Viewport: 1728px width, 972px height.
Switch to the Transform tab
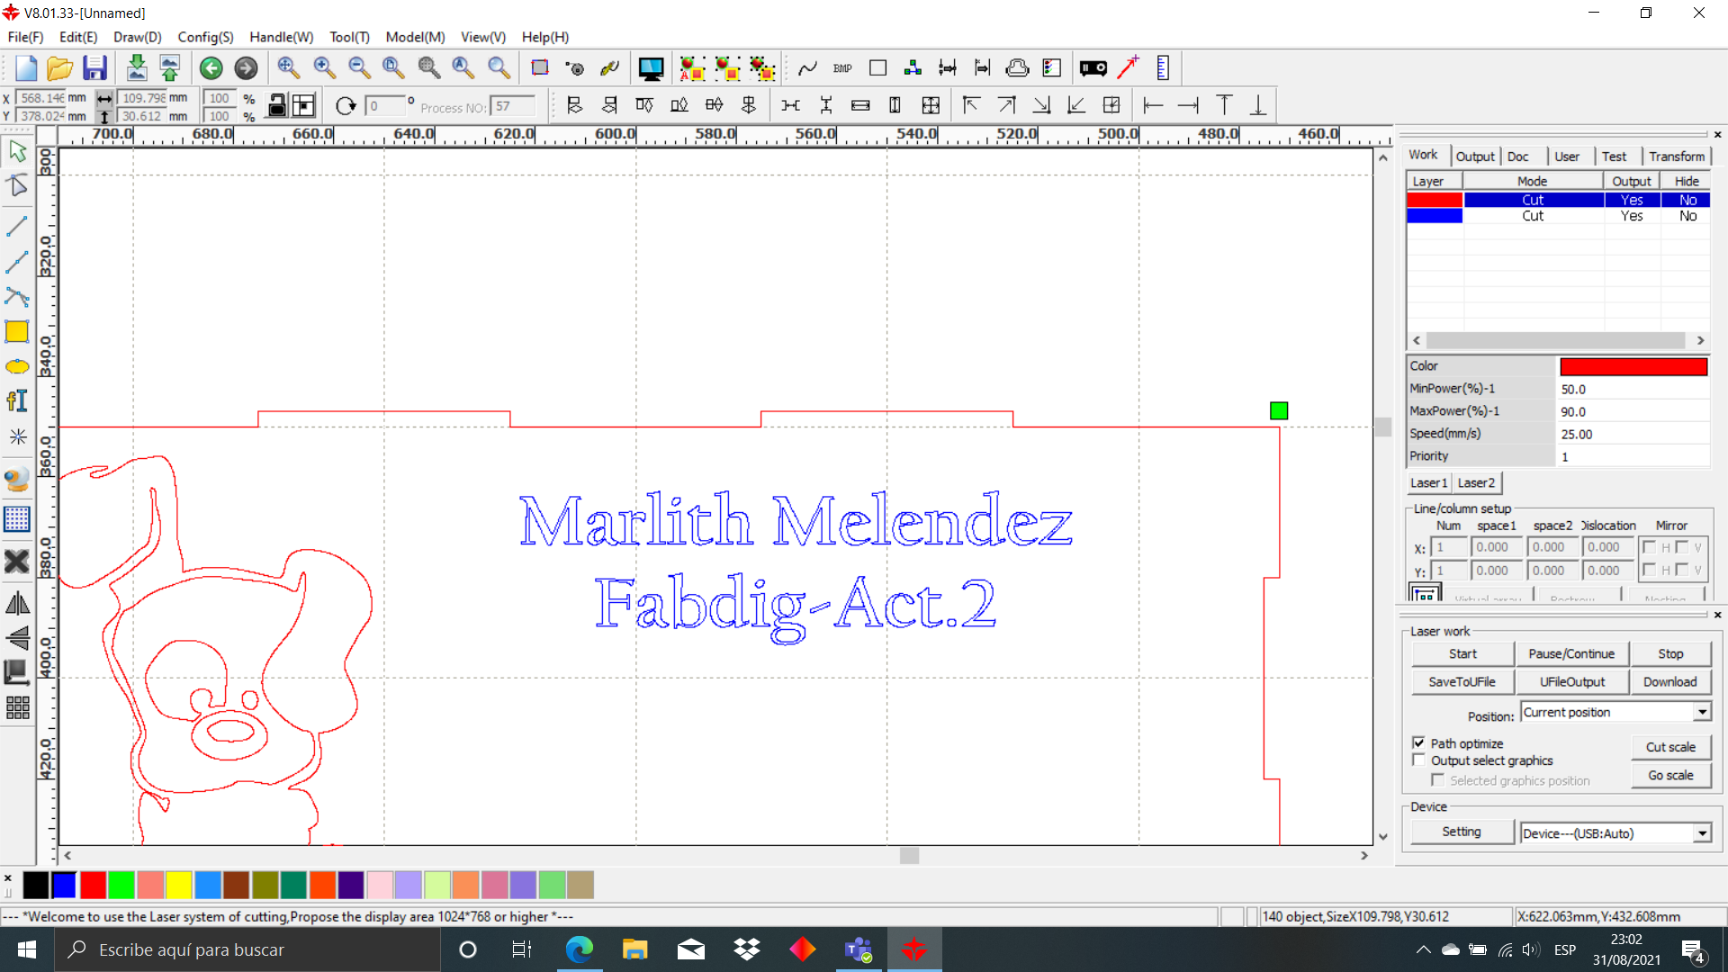1676,156
